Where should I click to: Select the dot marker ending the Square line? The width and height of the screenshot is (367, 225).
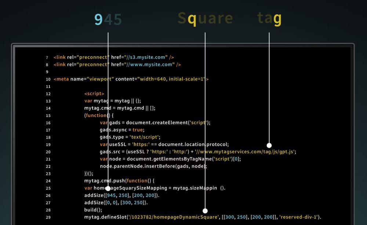click(x=205, y=211)
